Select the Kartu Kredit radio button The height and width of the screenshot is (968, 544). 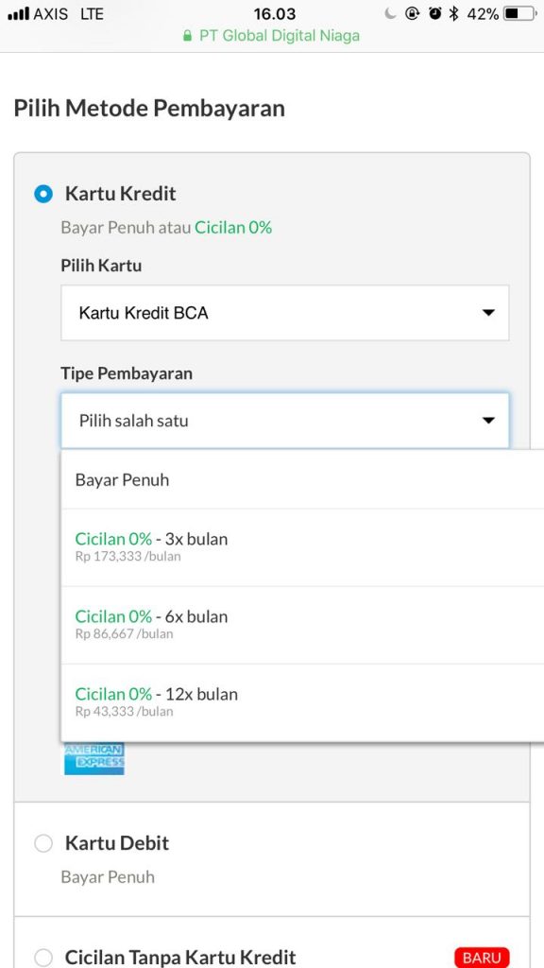point(43,194)
